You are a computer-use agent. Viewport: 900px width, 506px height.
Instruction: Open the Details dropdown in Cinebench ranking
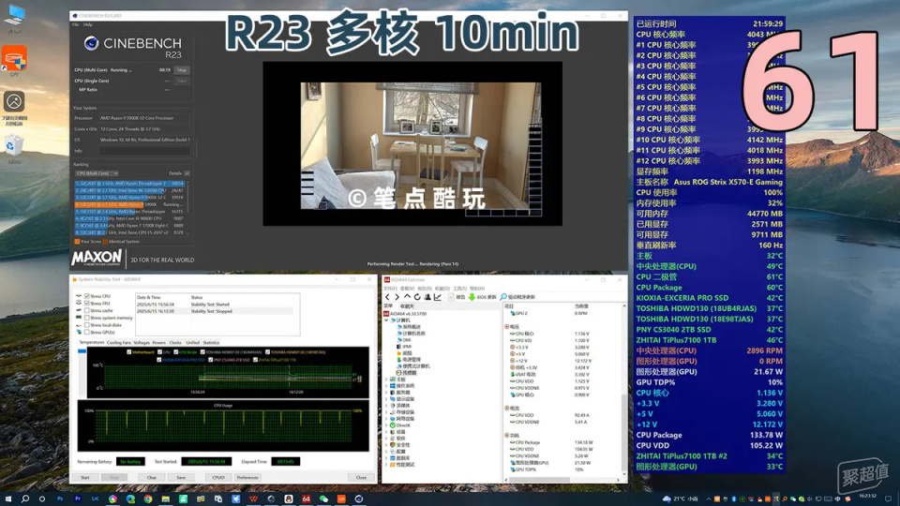click(187, 173)
